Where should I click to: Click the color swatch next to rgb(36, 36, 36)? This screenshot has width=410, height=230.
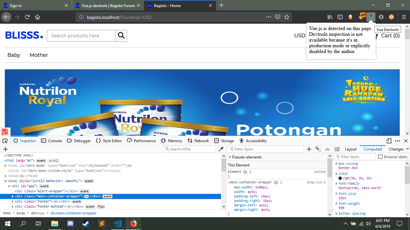pos(340,178)
